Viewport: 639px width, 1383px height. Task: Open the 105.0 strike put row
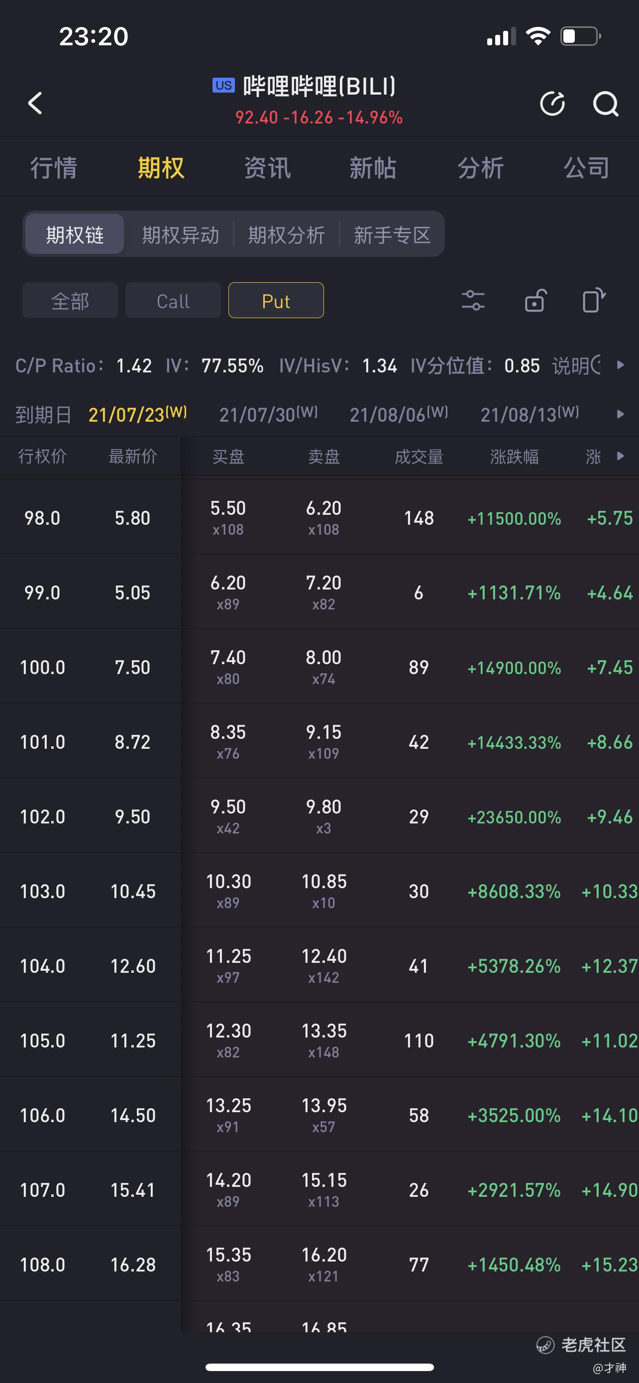coord(319,1040)
